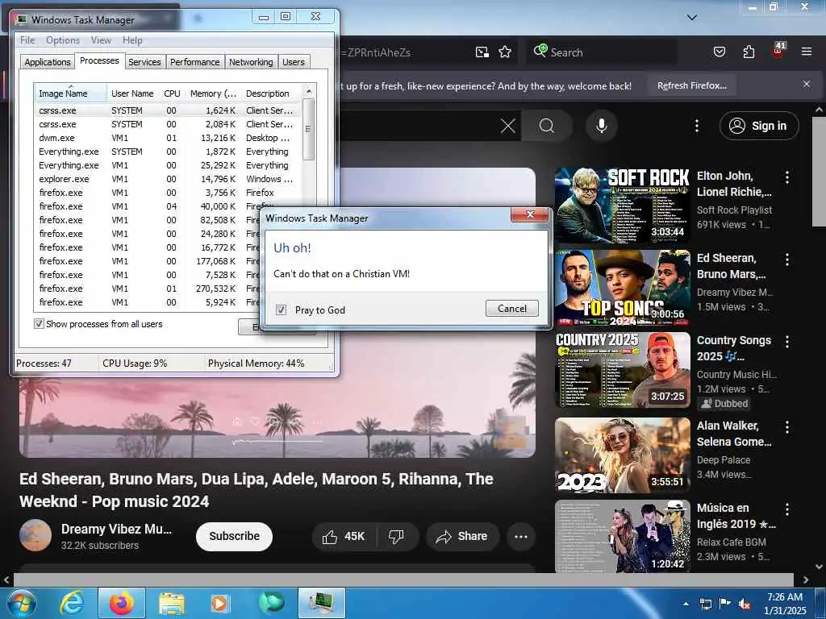Switch to the Applications tab
Screen dimensions: 826x619
point(48,62)
